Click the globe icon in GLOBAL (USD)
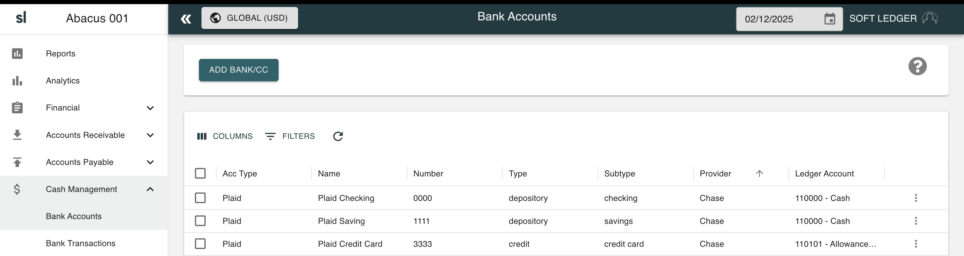 [215, 18]
